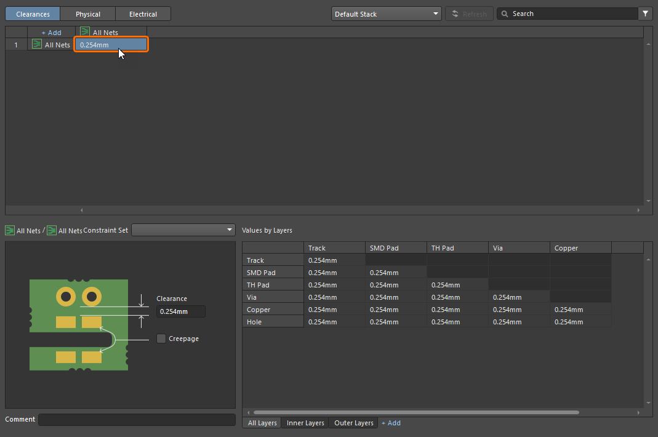The height and width of the screenshot is (437, 658).
Task: Open the Inner Layers tab
Action: pyautogui.click(x=305, y=423)
